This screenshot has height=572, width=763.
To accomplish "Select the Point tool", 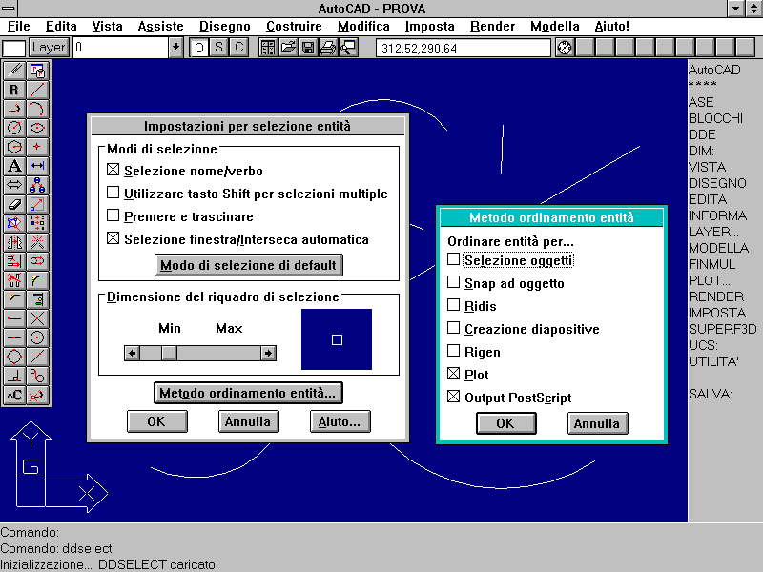I will [x=37, y=147].
